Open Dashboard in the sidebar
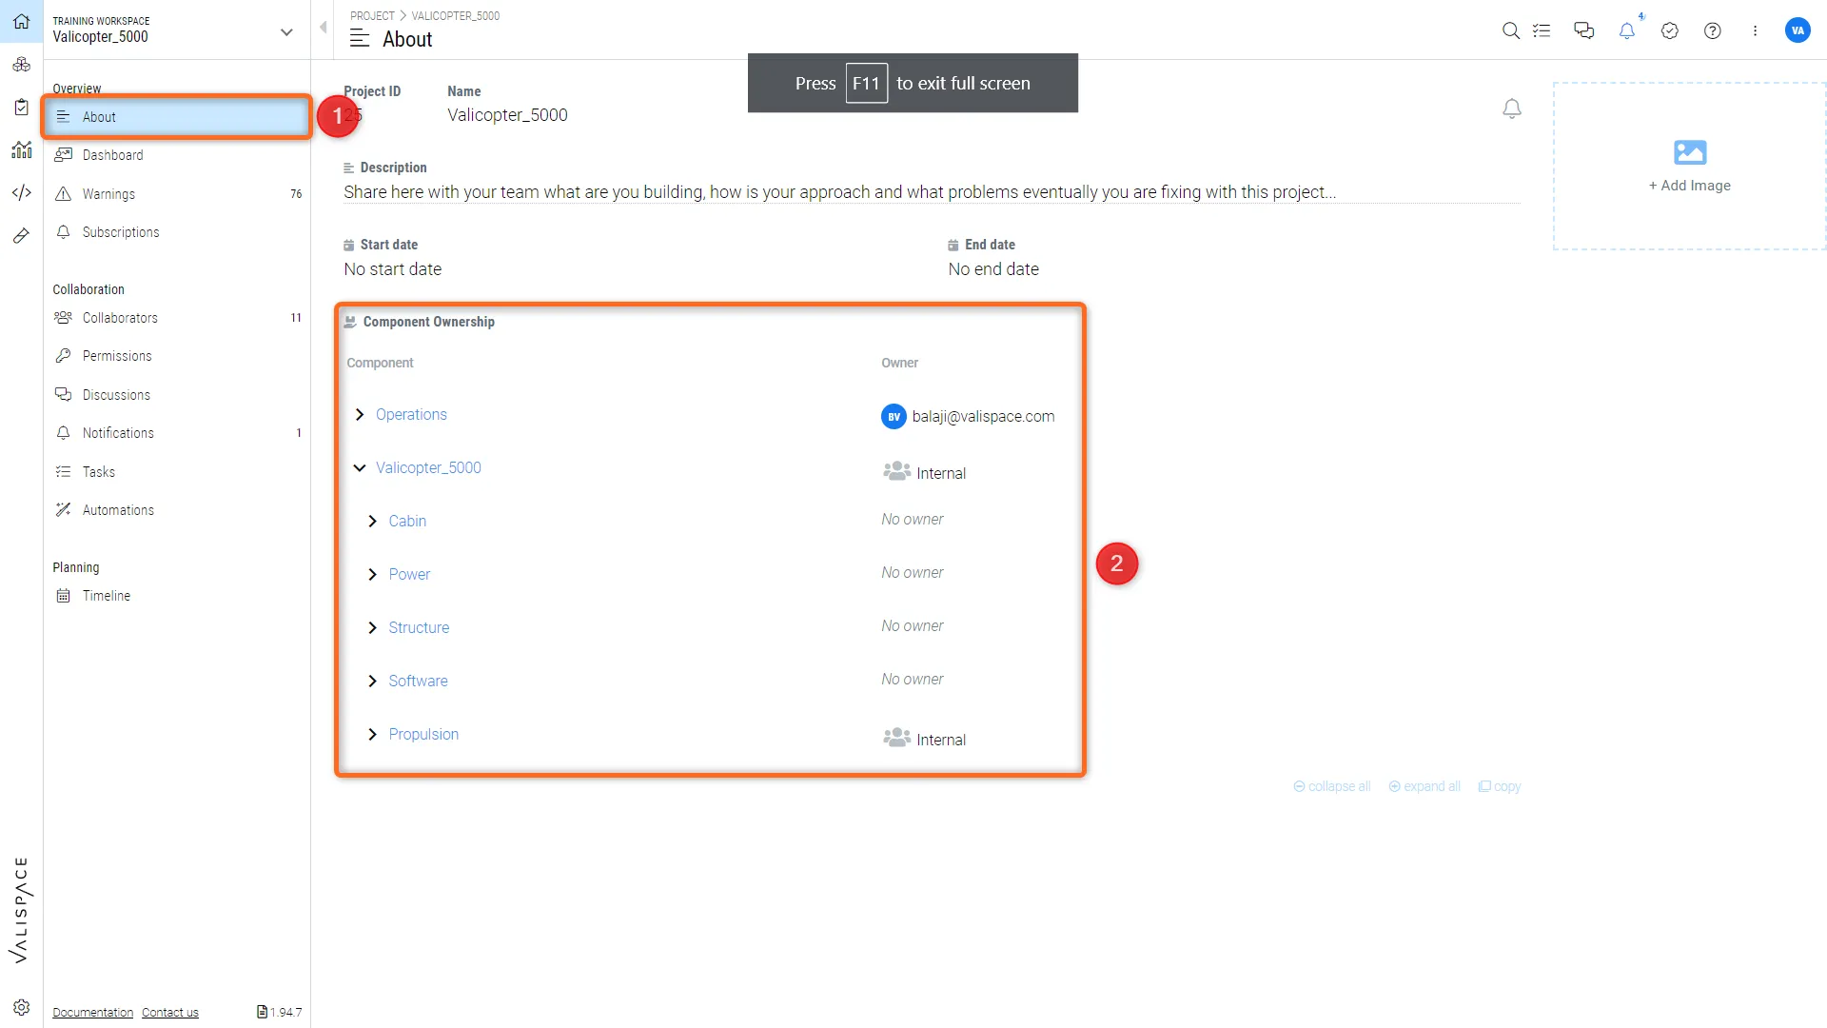Image resolution: width=1827 pixels, height=1028 pixels. click(112, 155)
